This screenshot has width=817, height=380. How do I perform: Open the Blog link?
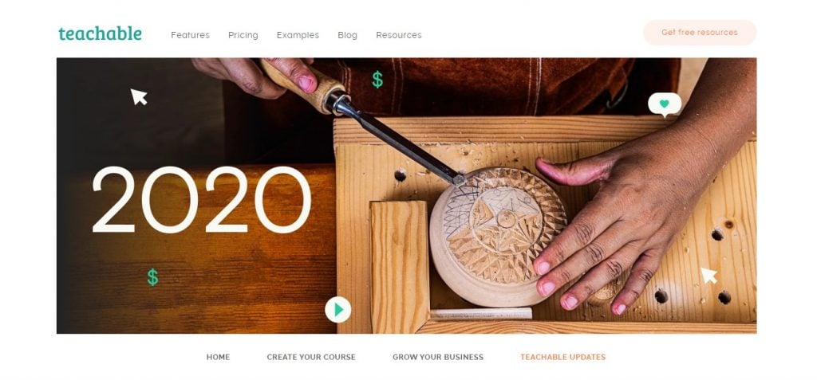(x=347, y=35)
